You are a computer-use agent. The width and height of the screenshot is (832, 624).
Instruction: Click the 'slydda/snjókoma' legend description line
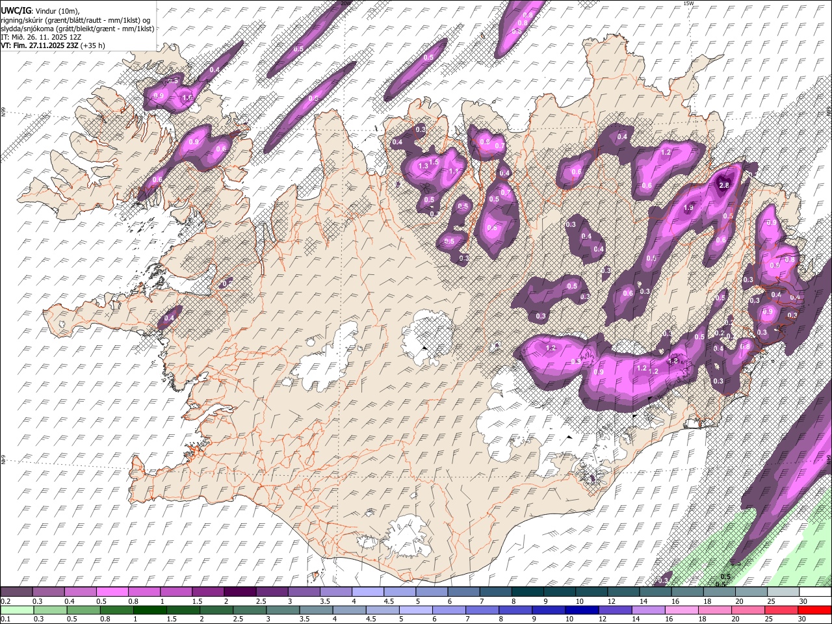[x=77, y=29]
